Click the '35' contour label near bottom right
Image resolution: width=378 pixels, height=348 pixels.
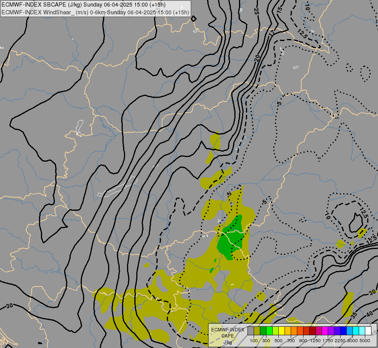(354, 315)
